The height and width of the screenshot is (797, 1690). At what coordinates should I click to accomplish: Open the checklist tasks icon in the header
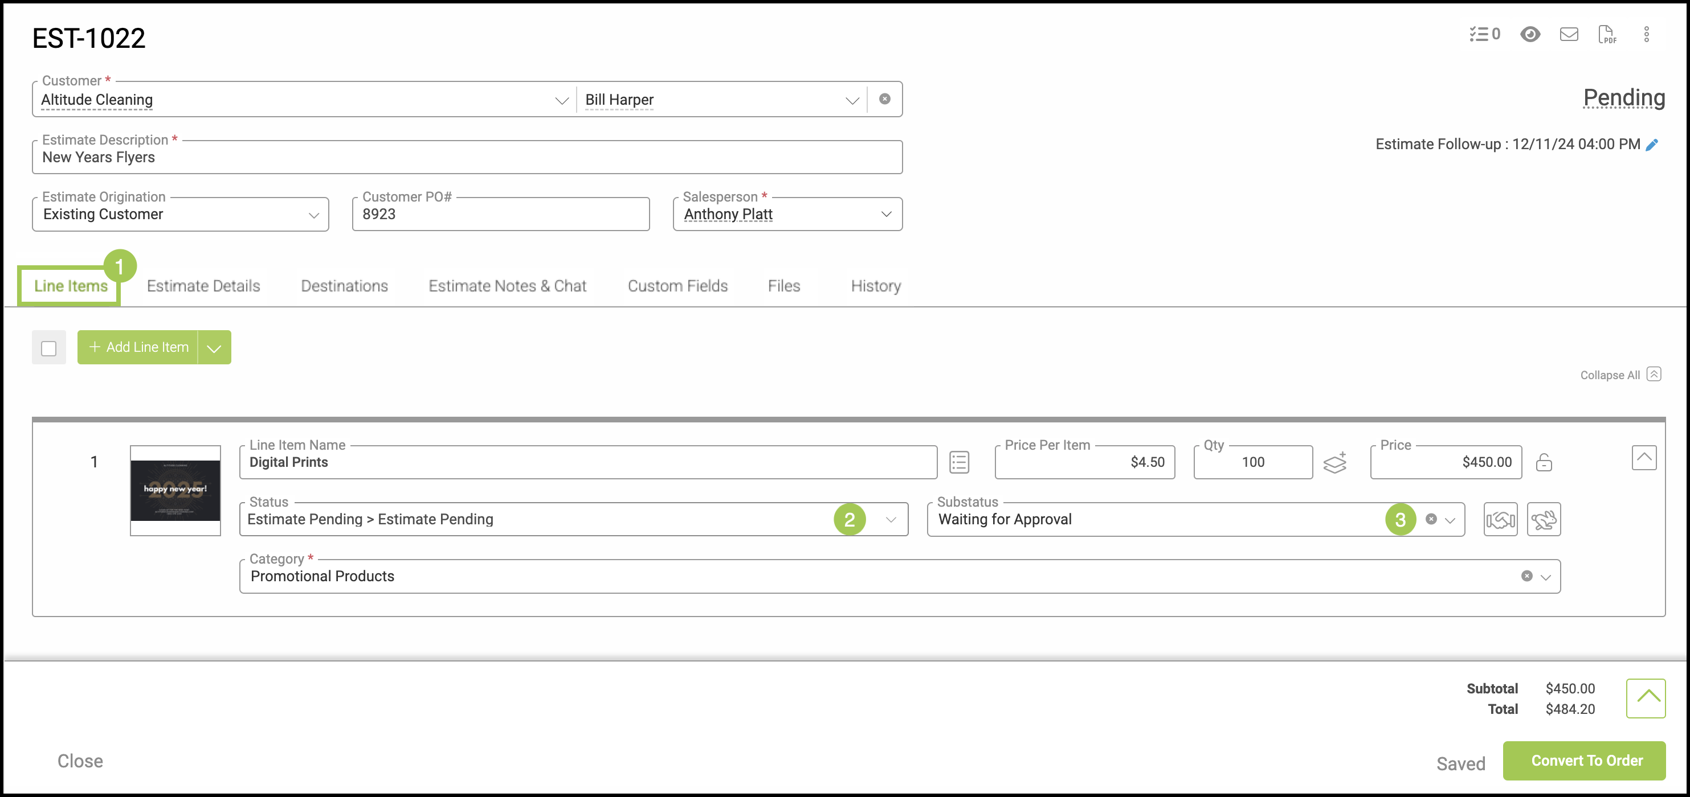coord(1483,34)
